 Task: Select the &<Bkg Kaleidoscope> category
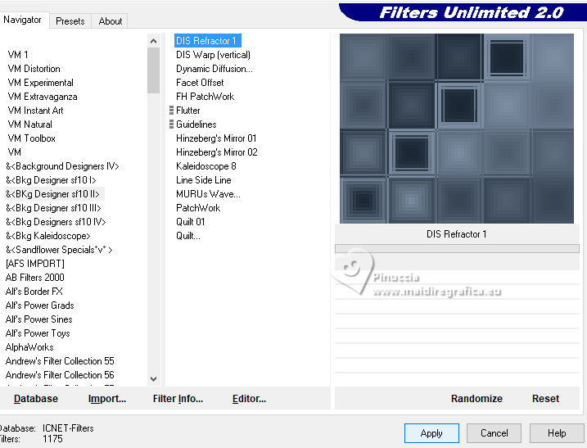pos(48,236)
